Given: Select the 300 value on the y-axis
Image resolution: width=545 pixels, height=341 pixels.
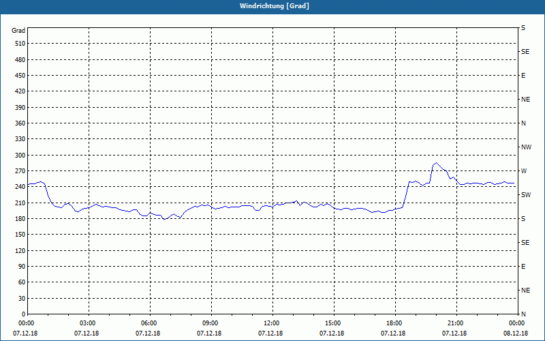Looking at the screenshot, I should [20, 155].
